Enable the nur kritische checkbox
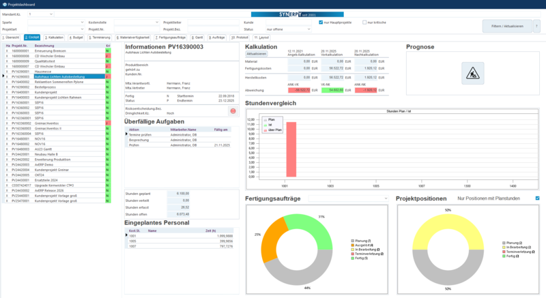Viewport: 546px width, 298px height. [364, 22]
